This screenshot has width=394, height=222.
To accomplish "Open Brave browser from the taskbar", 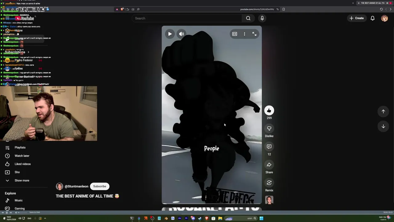I will [207, 218].
